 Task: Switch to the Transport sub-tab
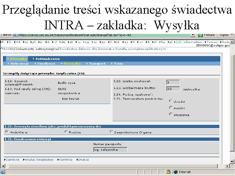pos(97,64)
